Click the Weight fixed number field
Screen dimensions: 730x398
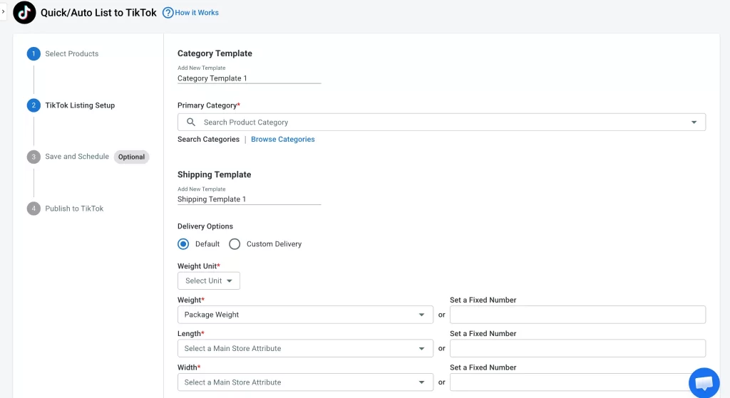coord(577,315)
